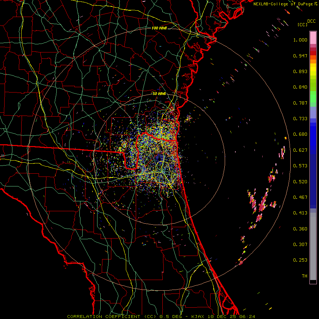Click the TH threshold legend label
This screenshot has width=319, height=319.
click(x=304, y=276)
